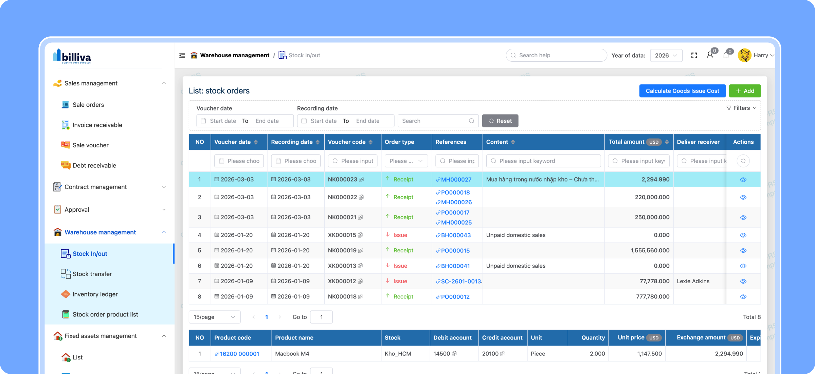Open the 15/page pagination size dropdown

point(215,317)
